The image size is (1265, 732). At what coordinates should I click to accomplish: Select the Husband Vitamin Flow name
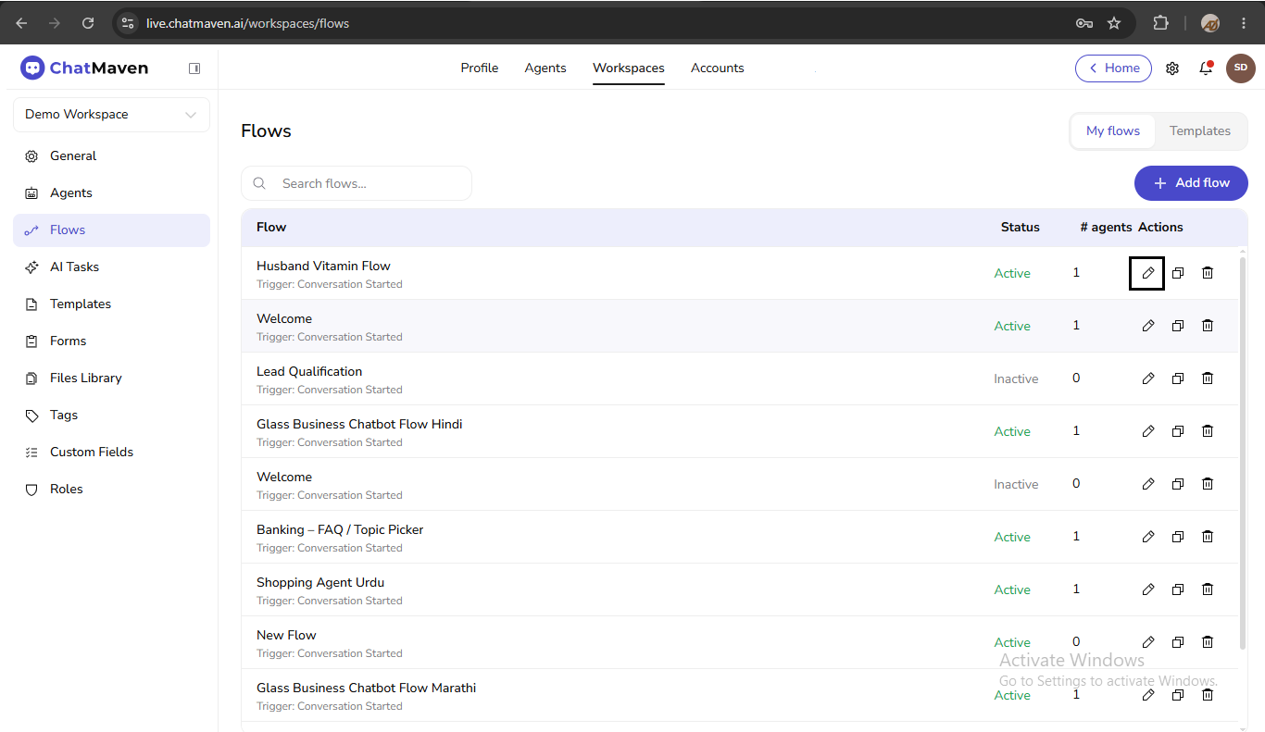(323, 267)
